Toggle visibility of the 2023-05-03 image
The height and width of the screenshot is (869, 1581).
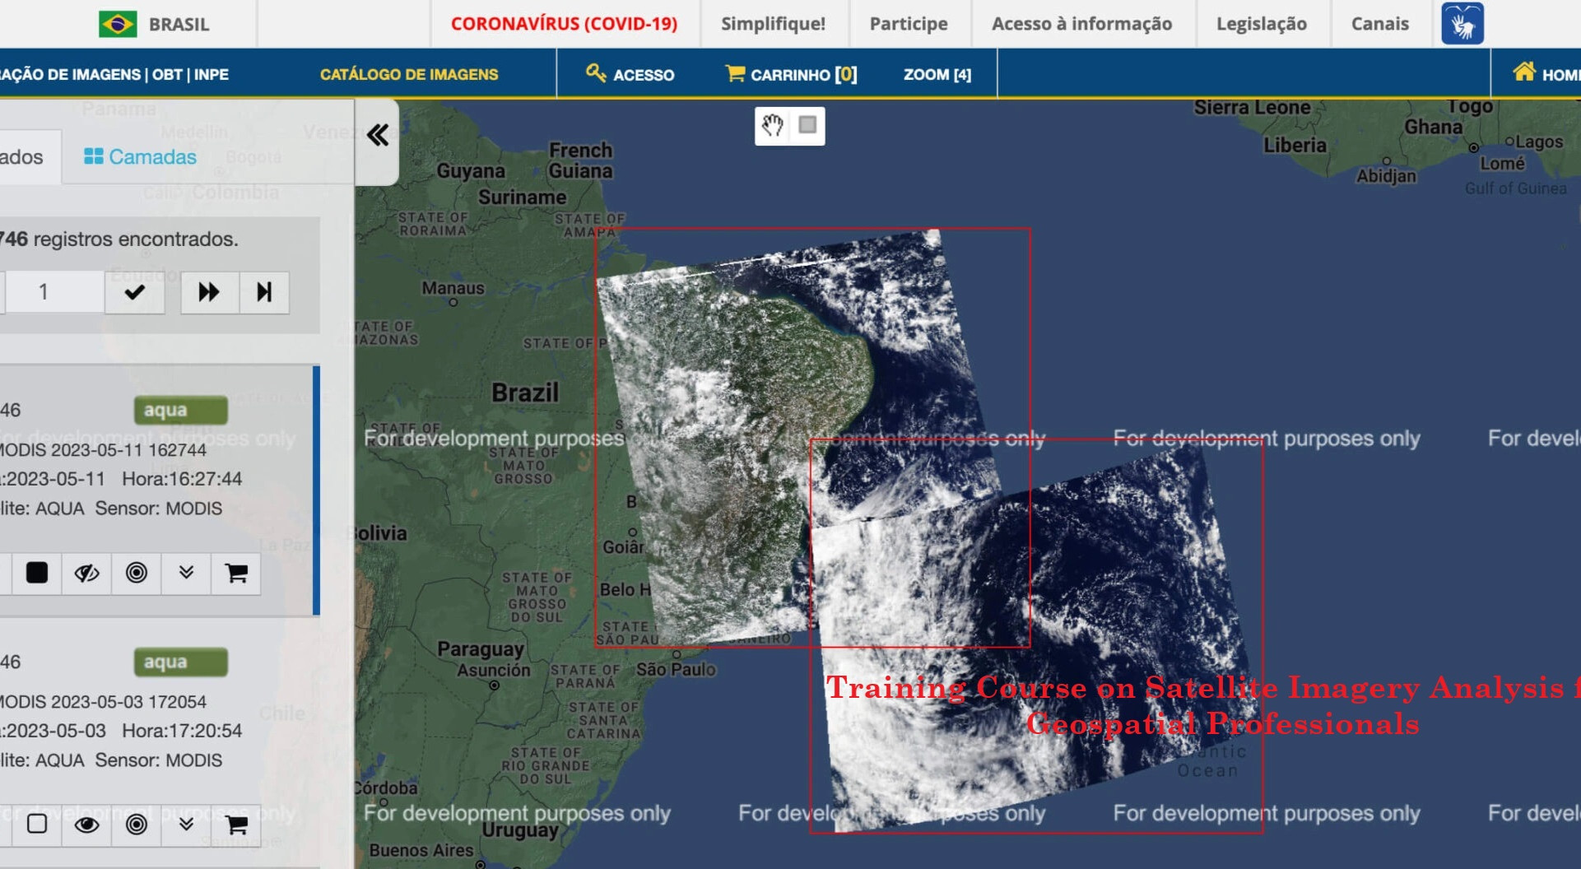pos(86,825)
